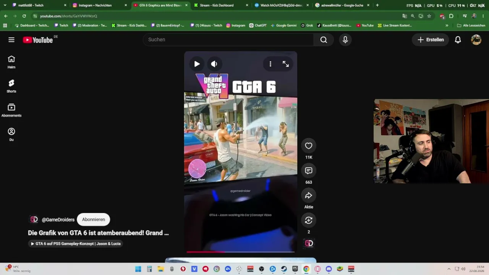Open the tab search dropdown arrow

[x=5, y=5]
